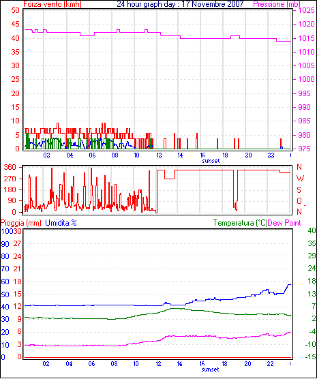The width and height of the screenshot is (317, 379).
Task: Click the 360 wind direction scale value
Action: (x=10, y=167)
